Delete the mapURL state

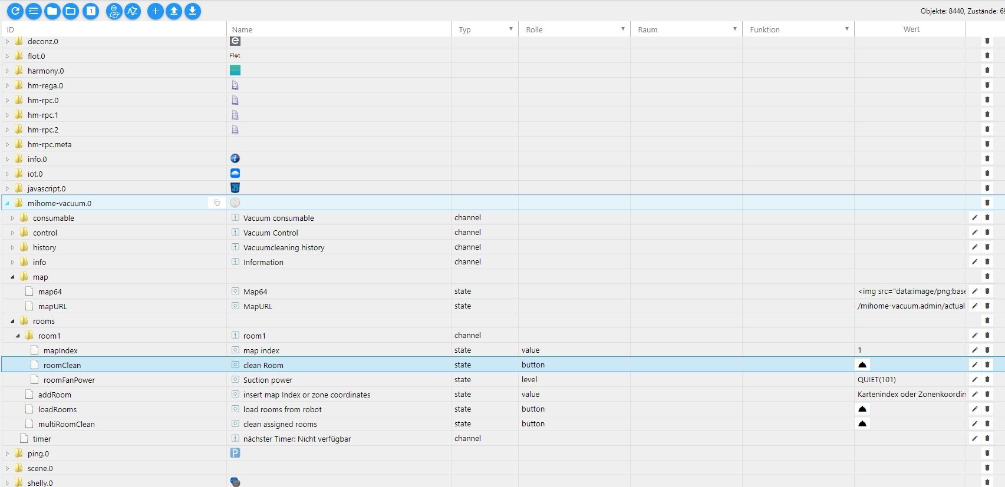pos(987,306)
